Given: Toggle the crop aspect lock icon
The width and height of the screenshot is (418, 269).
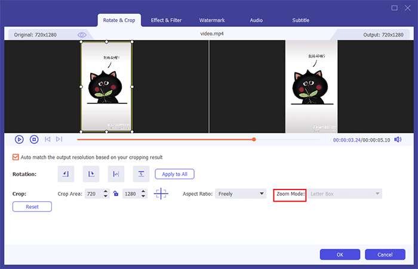Looking at the screenshot, I should coord(116,194).
